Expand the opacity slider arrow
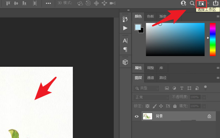 click(x=204, y=97)
